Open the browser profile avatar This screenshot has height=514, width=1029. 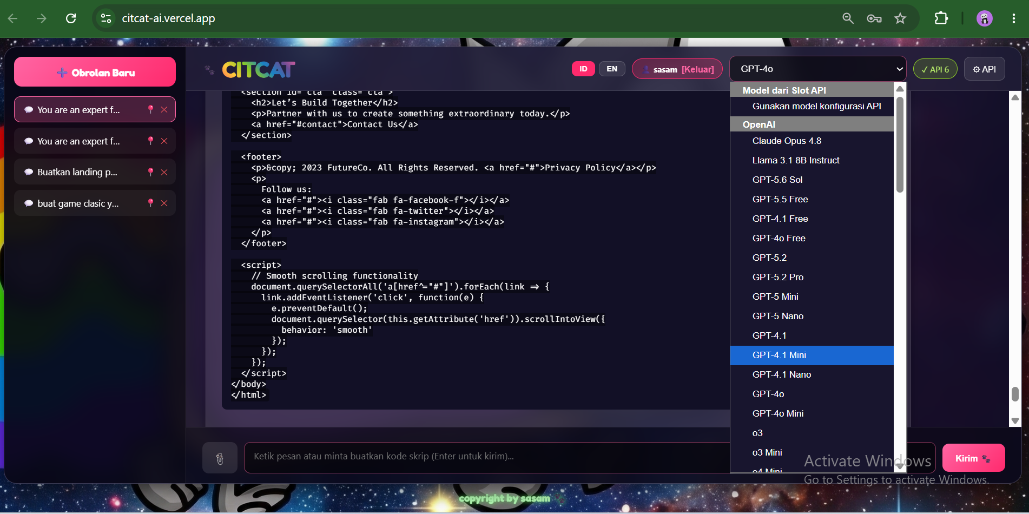pos(985,18)
